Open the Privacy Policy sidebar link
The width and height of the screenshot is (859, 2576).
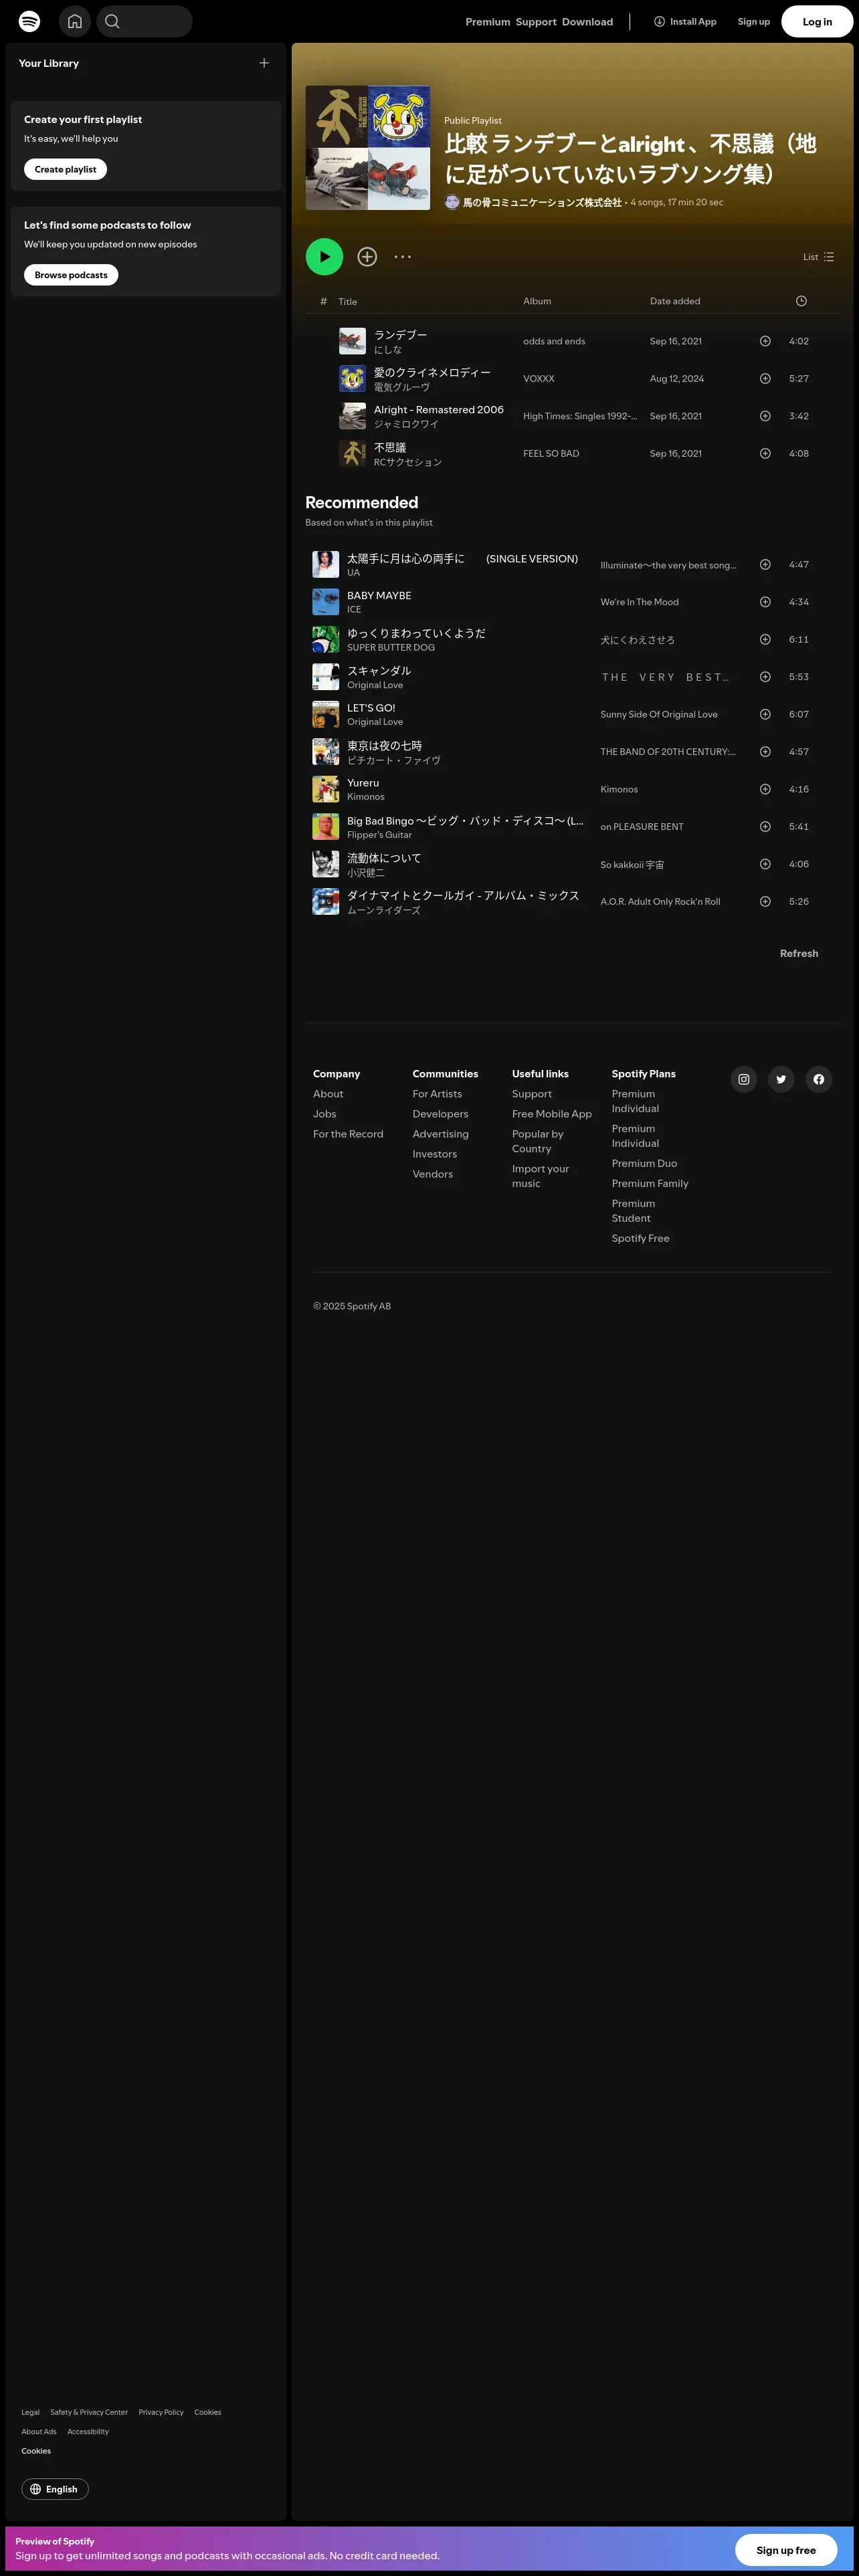(x=161, y=2412)
